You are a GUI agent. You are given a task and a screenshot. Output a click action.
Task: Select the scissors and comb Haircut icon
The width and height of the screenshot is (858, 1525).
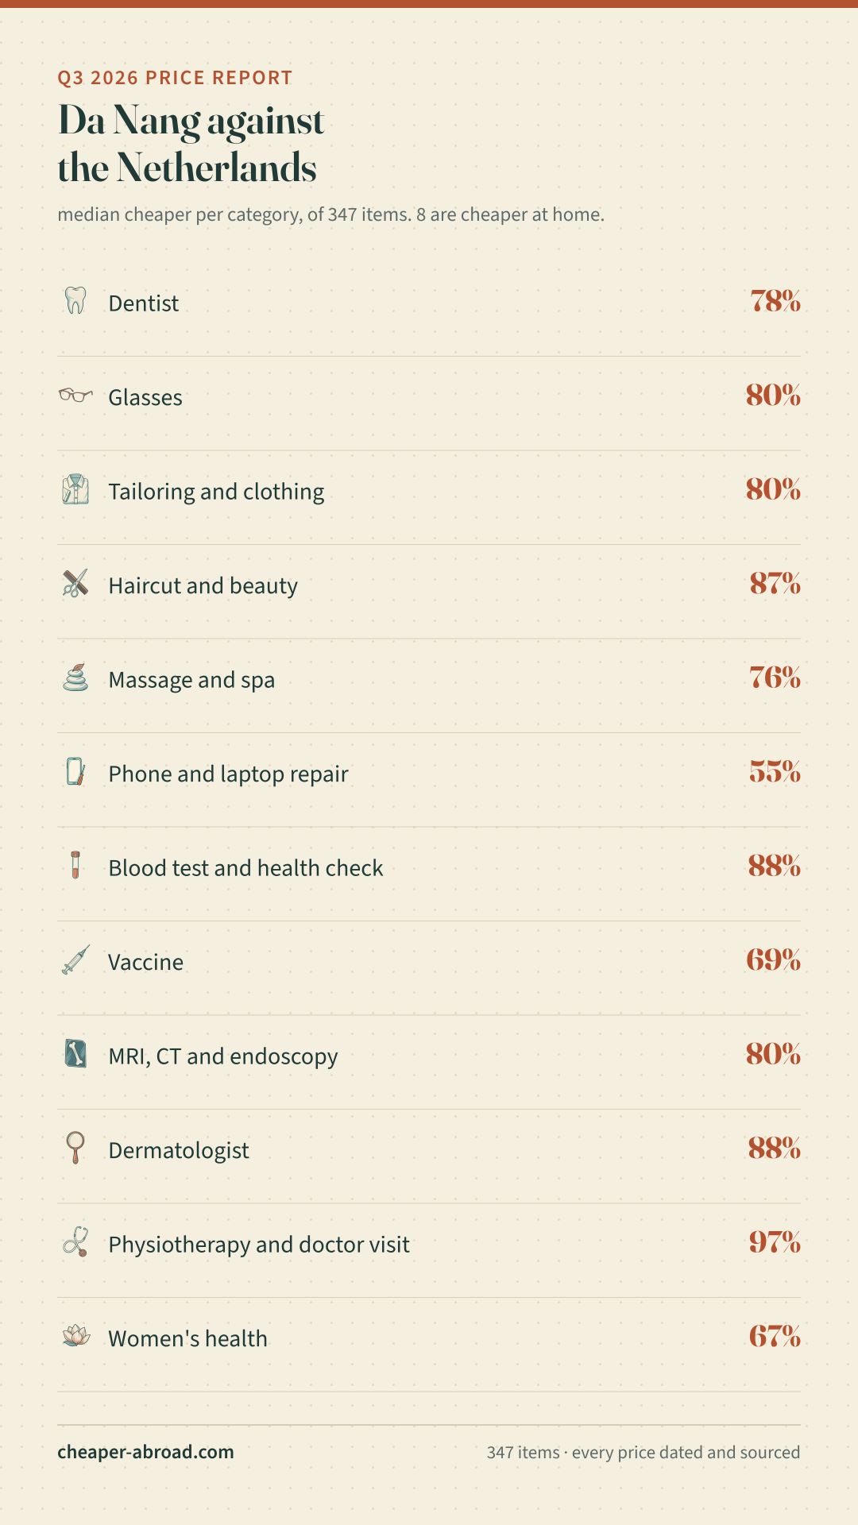click(75, 583)
